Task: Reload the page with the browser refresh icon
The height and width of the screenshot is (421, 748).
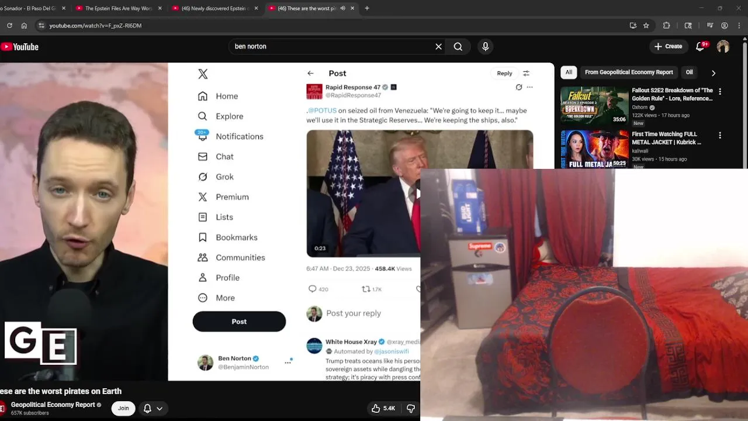Action: (x=9, y=26)
